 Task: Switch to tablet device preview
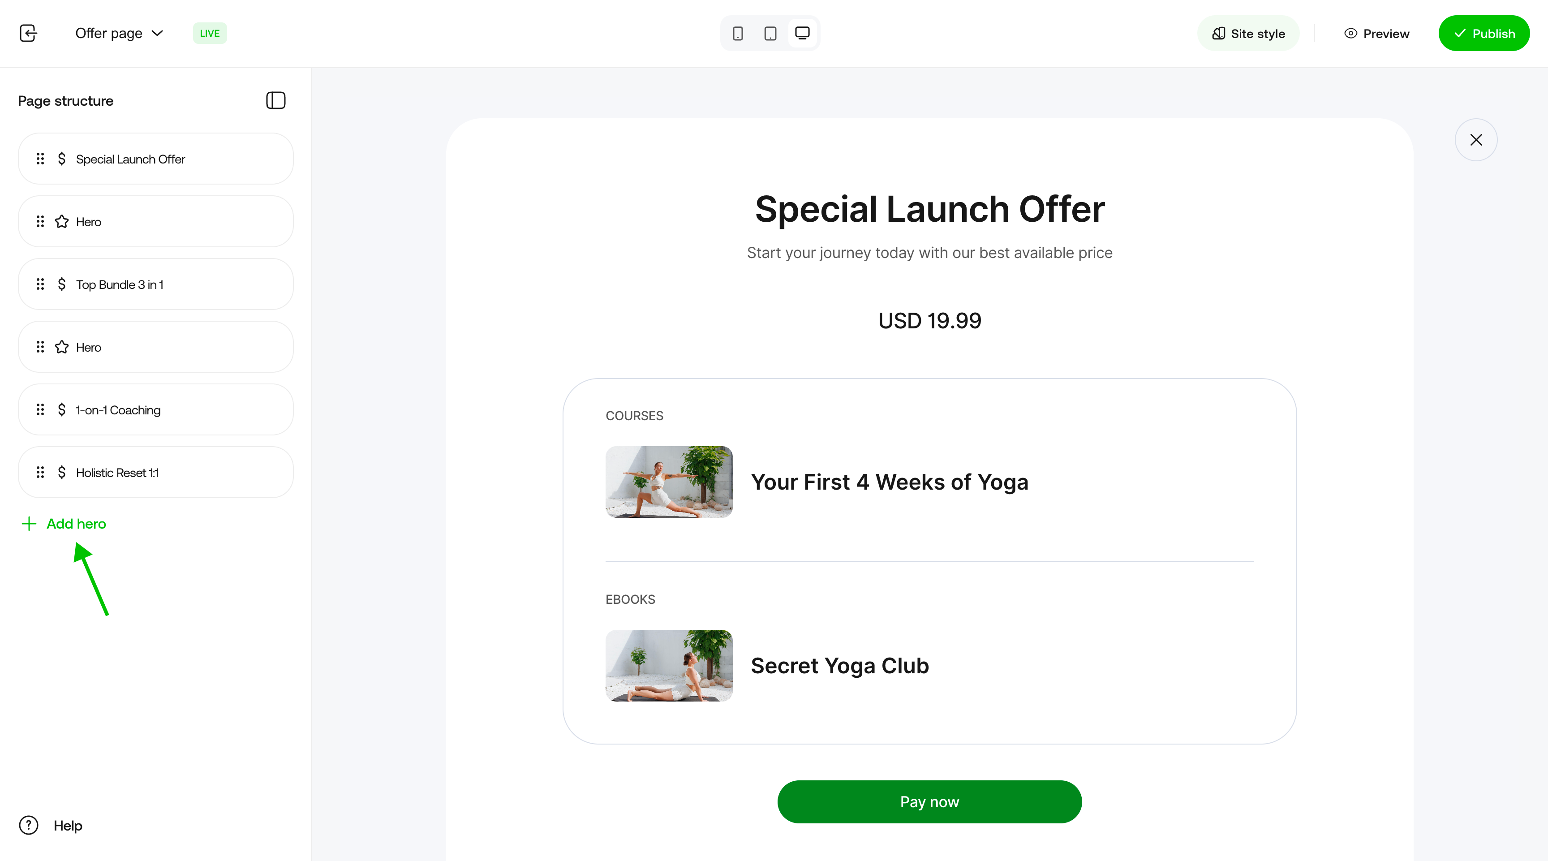tap(770, 33)
